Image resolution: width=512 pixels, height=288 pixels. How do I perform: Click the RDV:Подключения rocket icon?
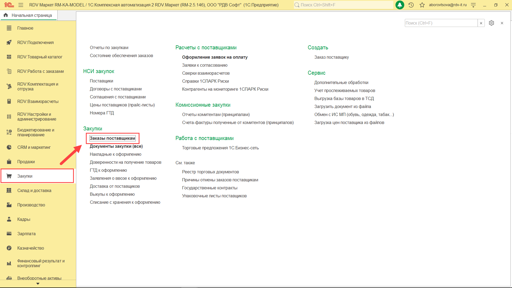click(9, 42)
